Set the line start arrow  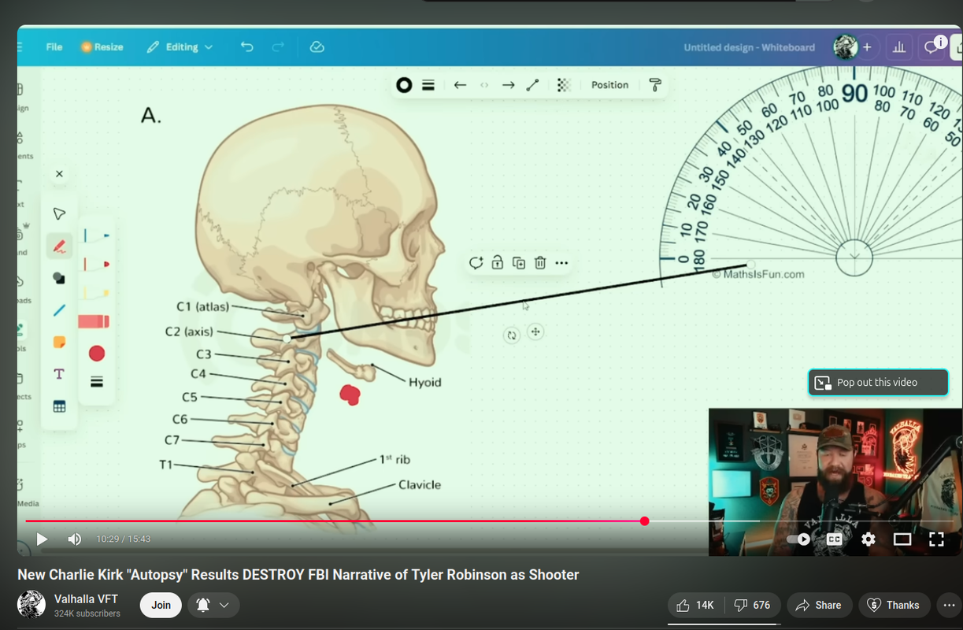(461, 85)
